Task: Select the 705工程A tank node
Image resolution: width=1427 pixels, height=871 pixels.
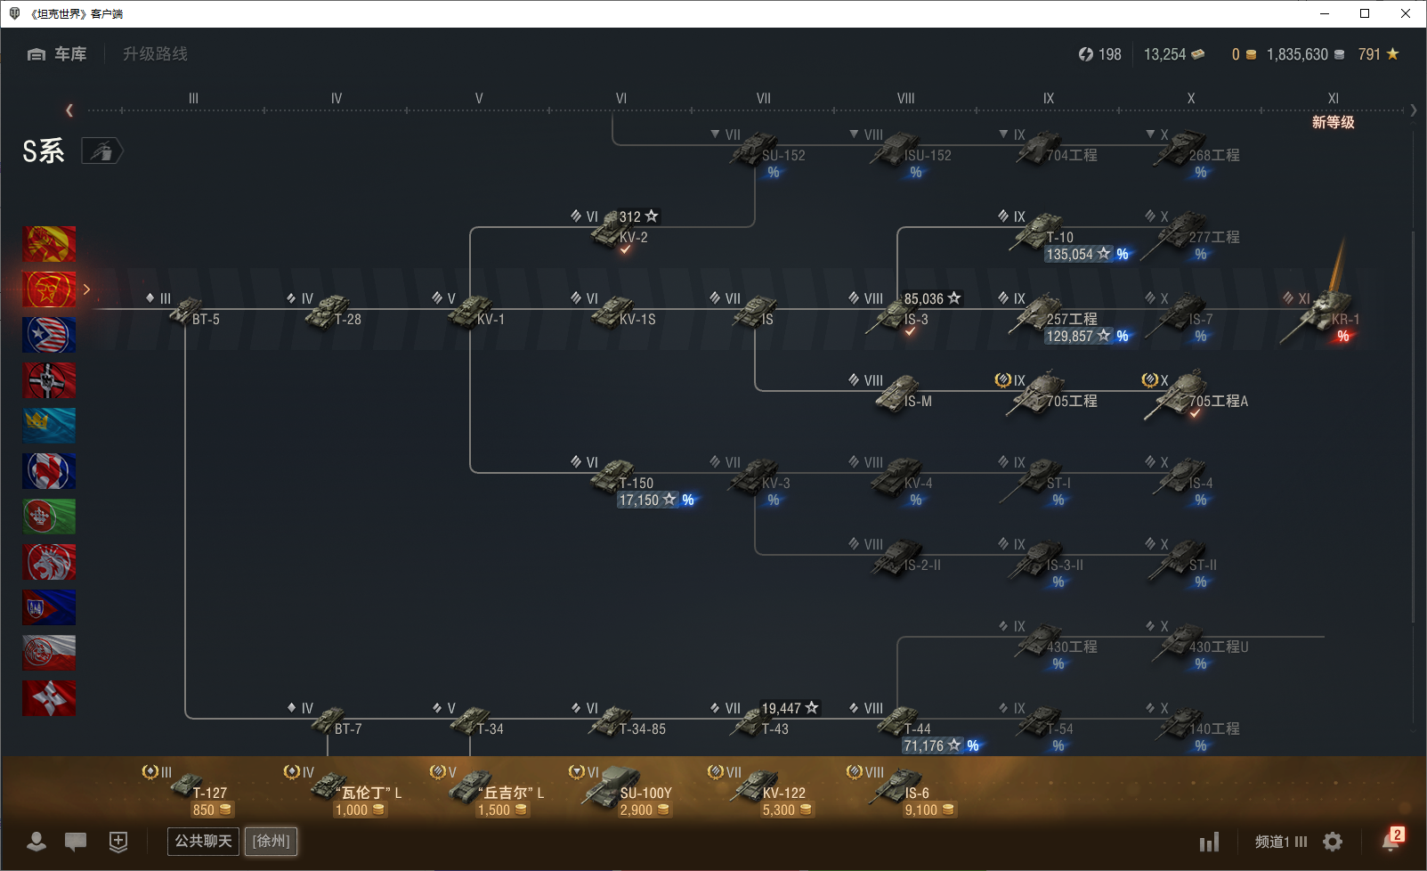Action: (x=1196, y=395)
